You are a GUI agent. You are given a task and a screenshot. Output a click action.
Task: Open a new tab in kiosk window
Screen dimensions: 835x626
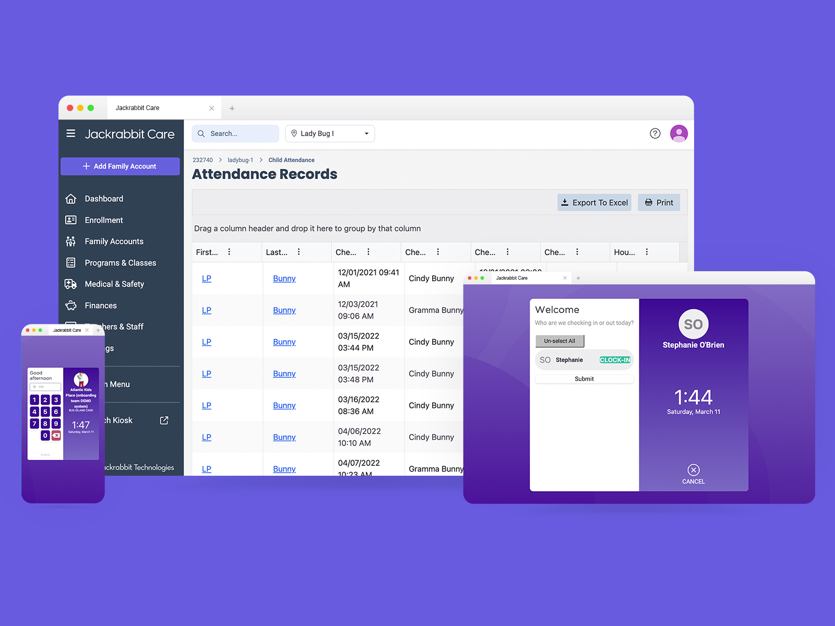click(578, 278)
